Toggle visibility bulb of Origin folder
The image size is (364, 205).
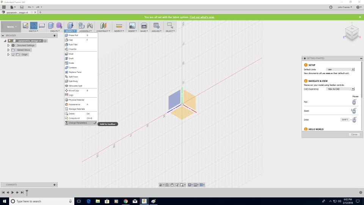tap(13, 55)
